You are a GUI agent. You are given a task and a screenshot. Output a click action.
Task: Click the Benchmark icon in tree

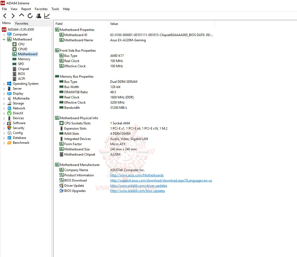click(x=9, y=143)
